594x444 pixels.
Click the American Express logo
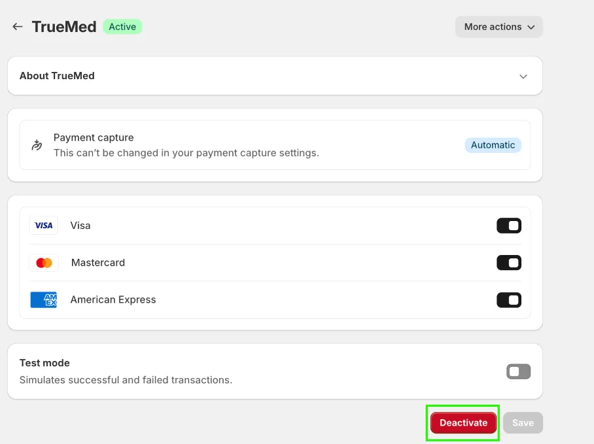click(44, 299)
